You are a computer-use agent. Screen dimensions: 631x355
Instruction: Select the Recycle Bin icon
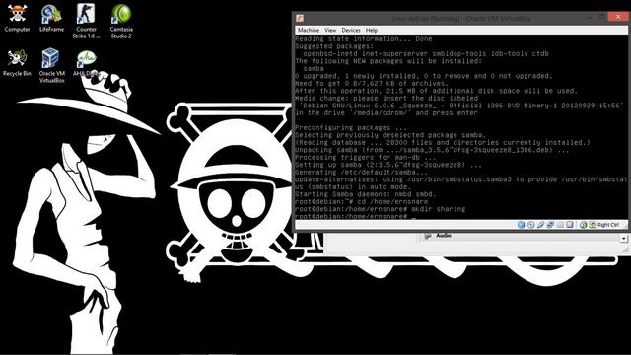17,63
